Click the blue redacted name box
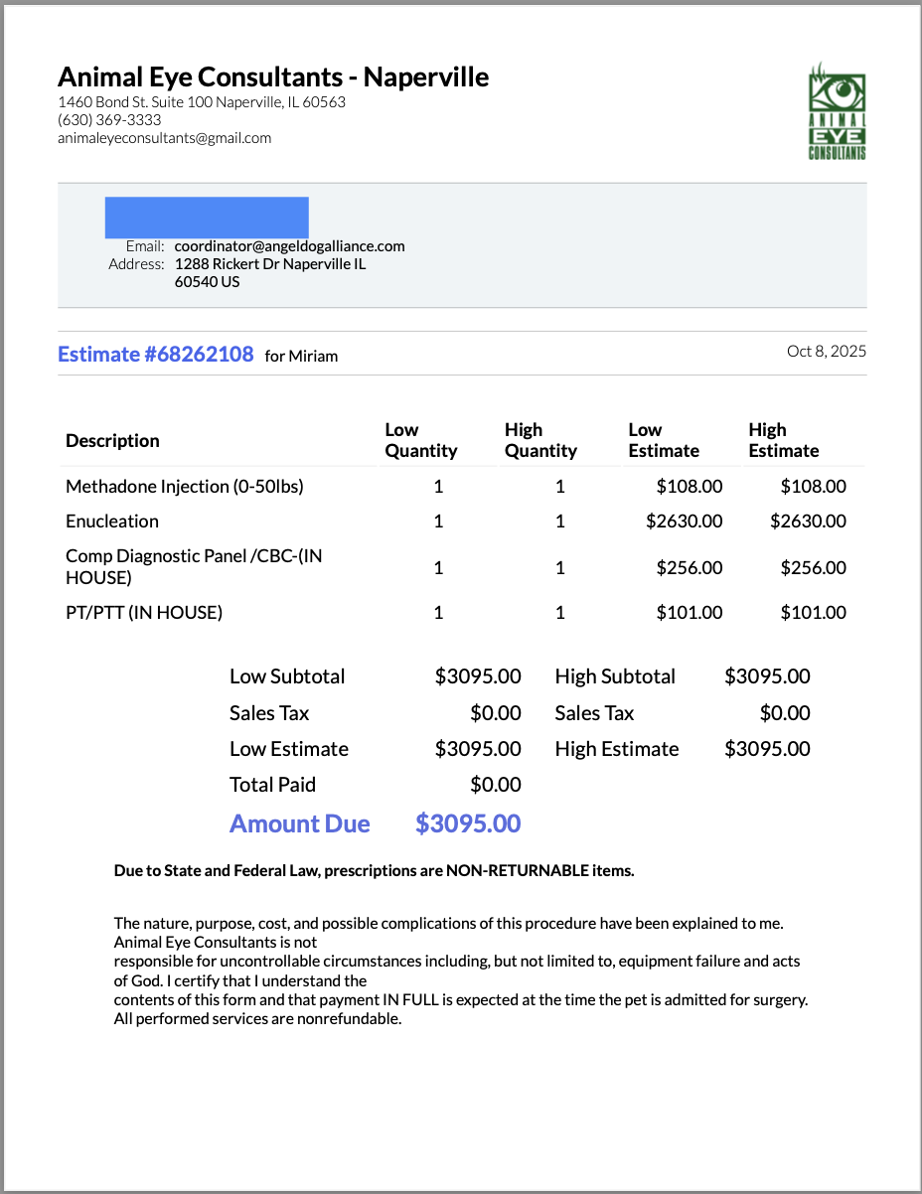Image resolution: width=922 pixels, height=1194 pixels. [x=207, y=217]
